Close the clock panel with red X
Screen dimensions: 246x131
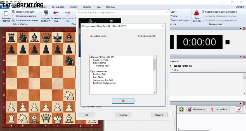tap(244, 29)
